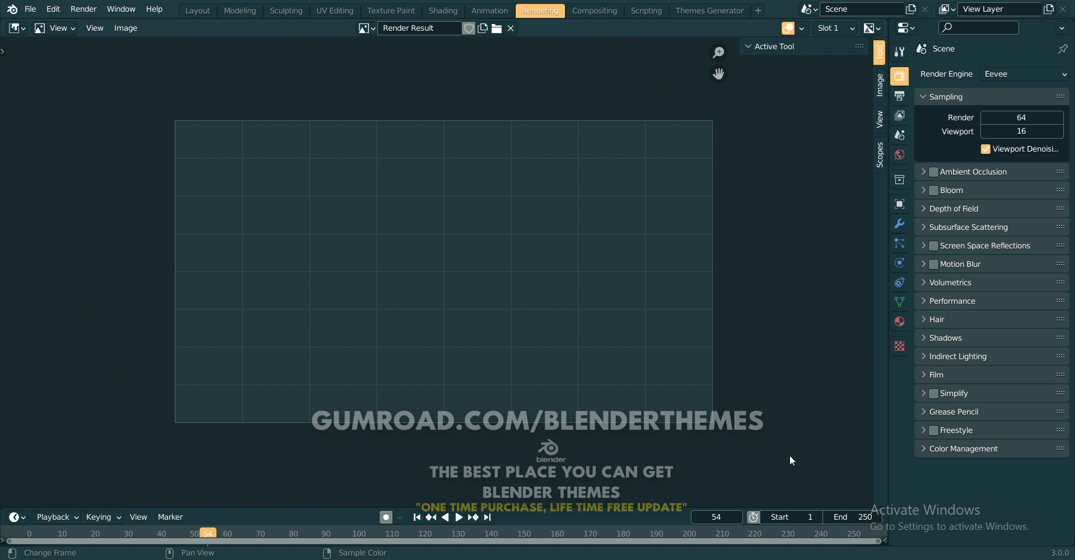Open the Object Data properties icon
The width and height of the screenshot is (1075, 560).
click(x=899, y=302)
